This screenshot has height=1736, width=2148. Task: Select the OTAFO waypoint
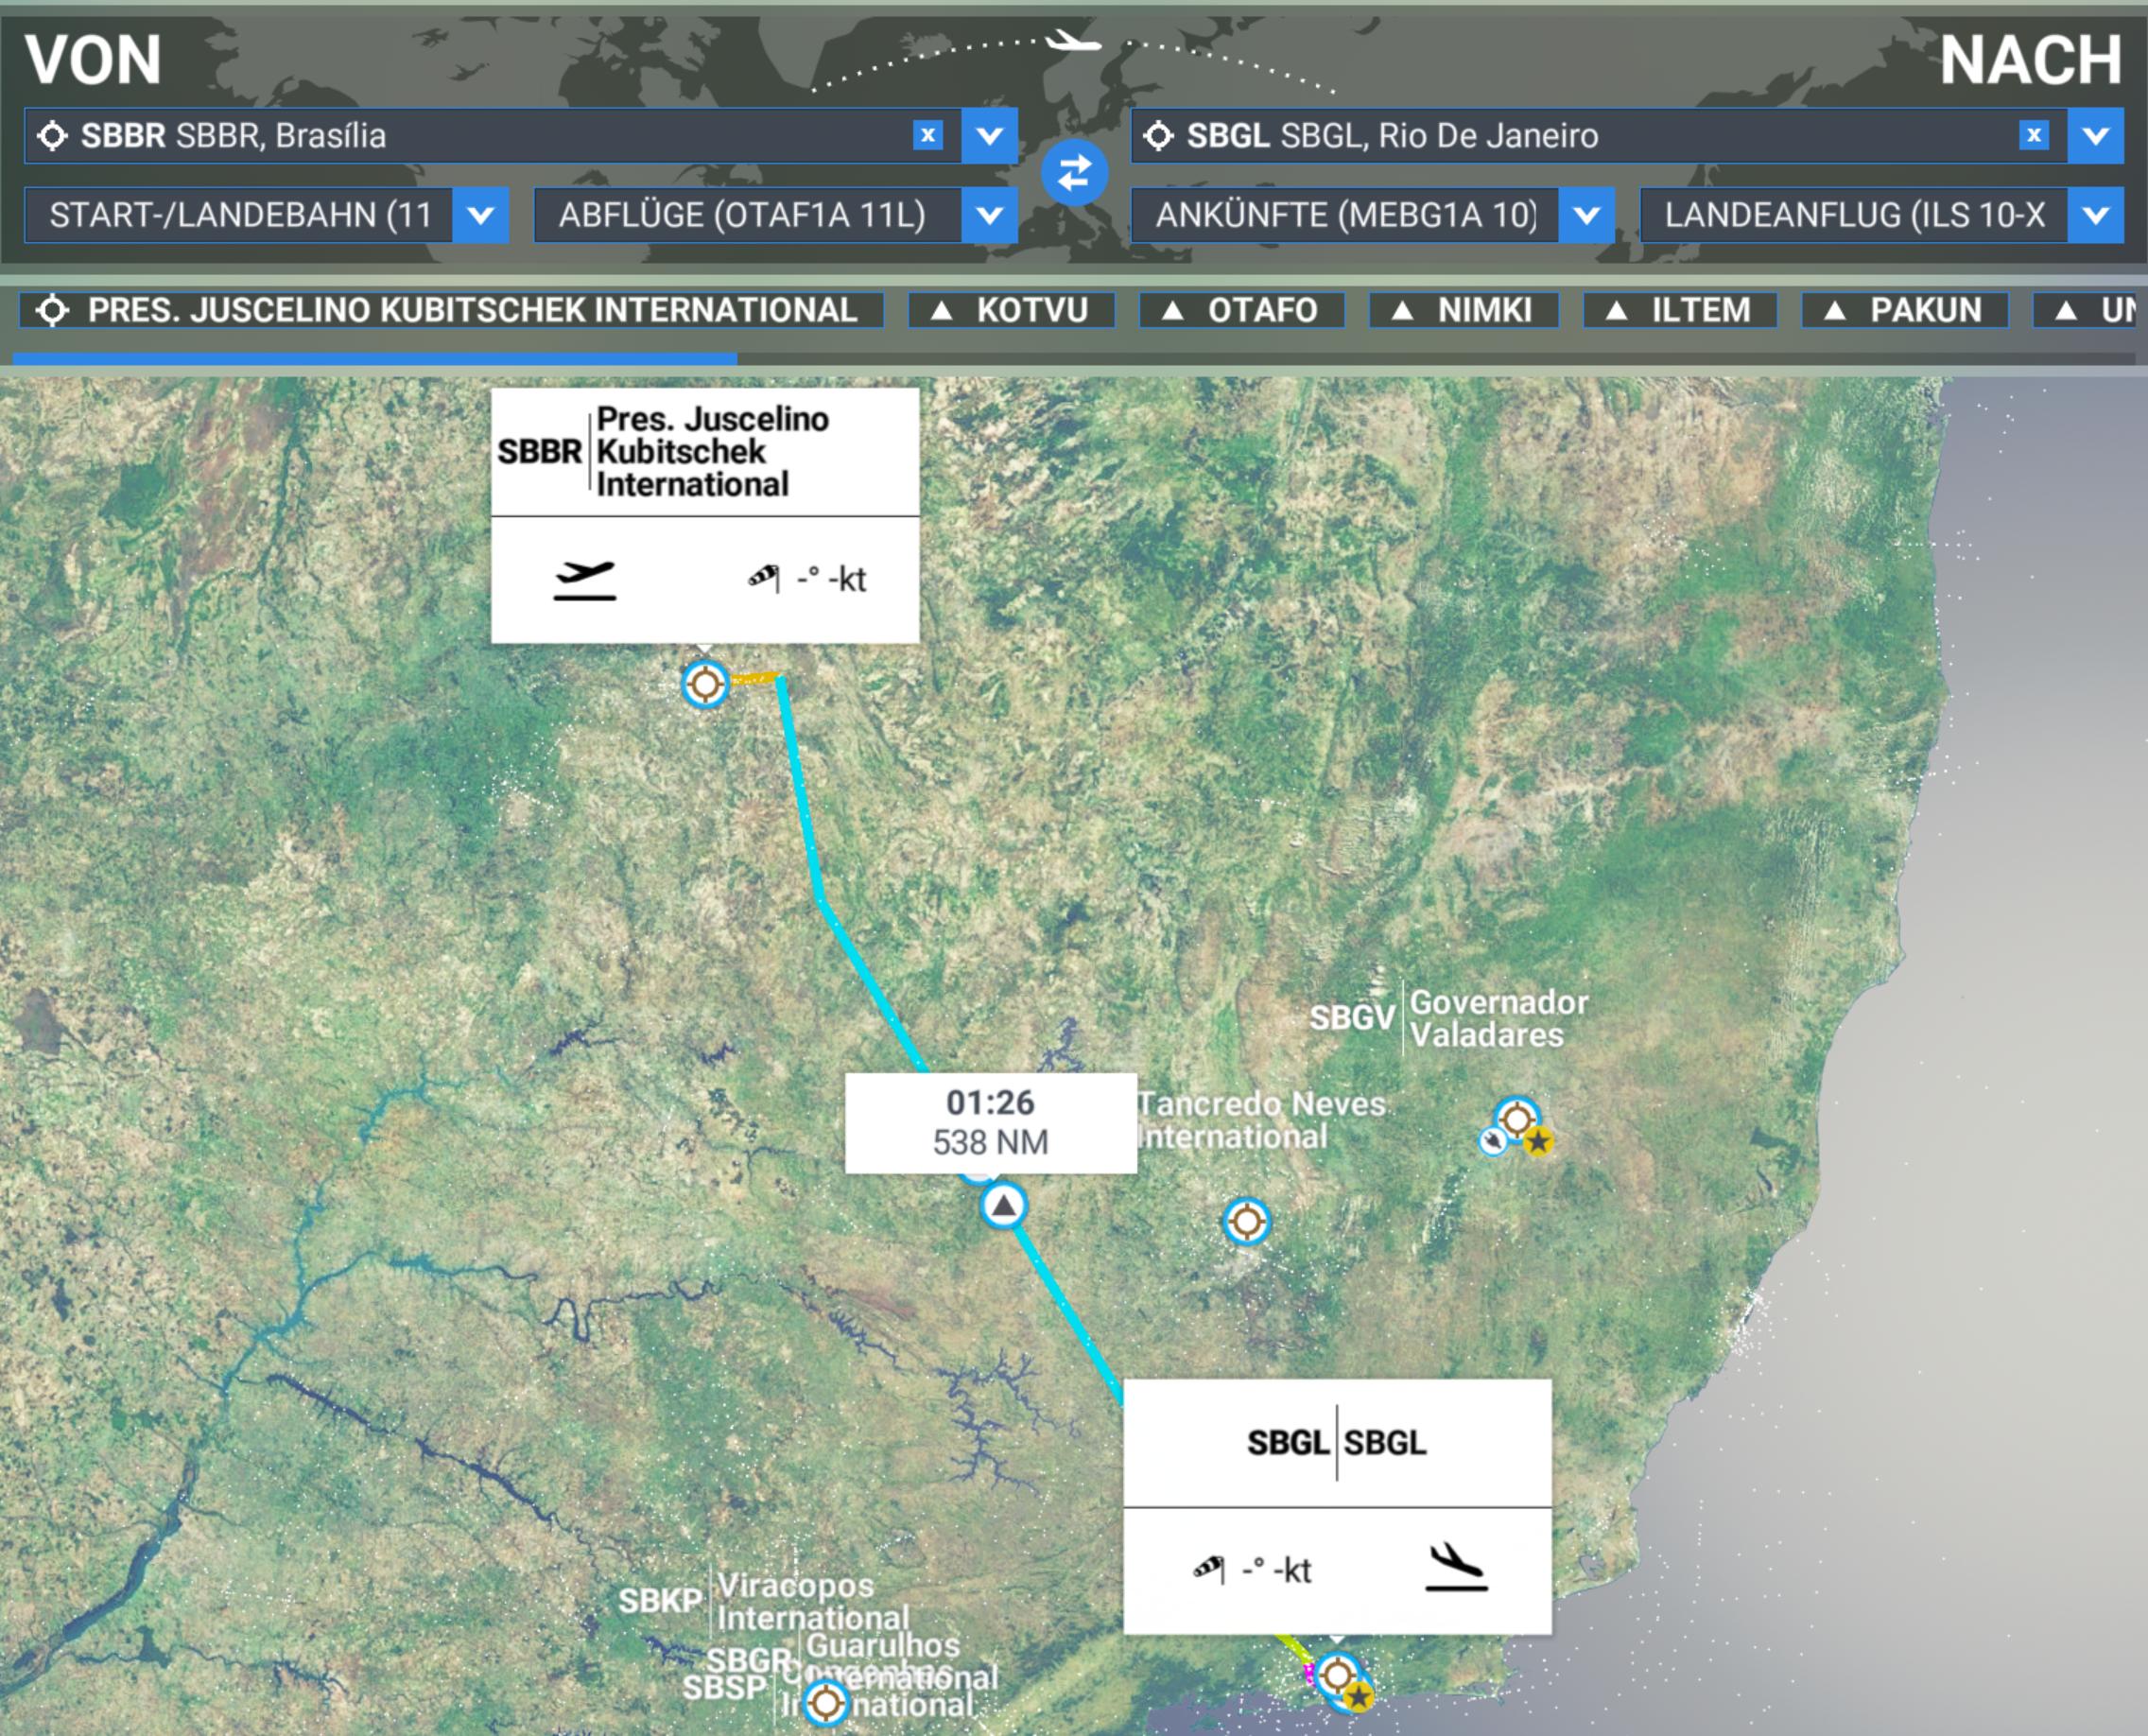point(1241,310)
